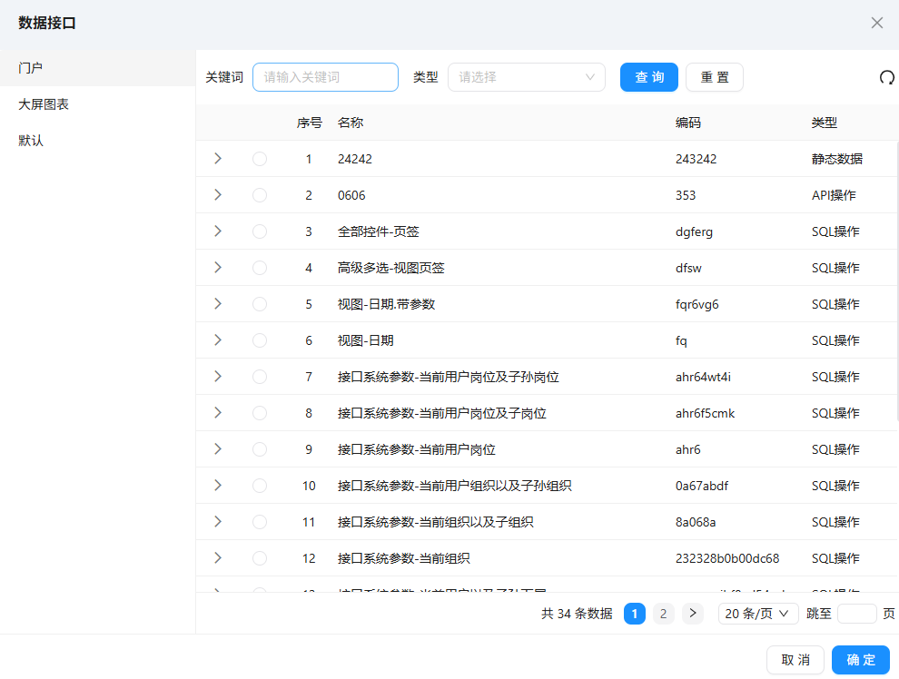Expand row 2 named 0606

tap(217, 195)
